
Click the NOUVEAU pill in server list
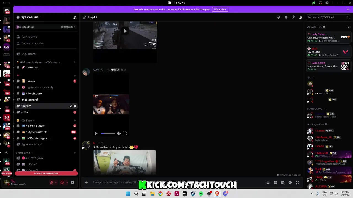point(7,174)
